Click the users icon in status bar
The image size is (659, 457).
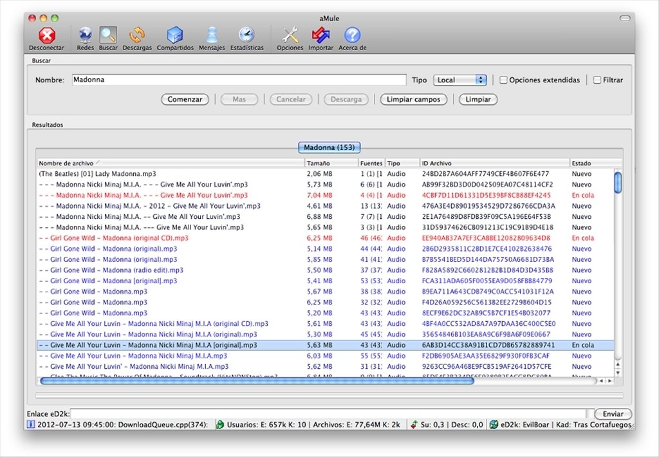220,425
